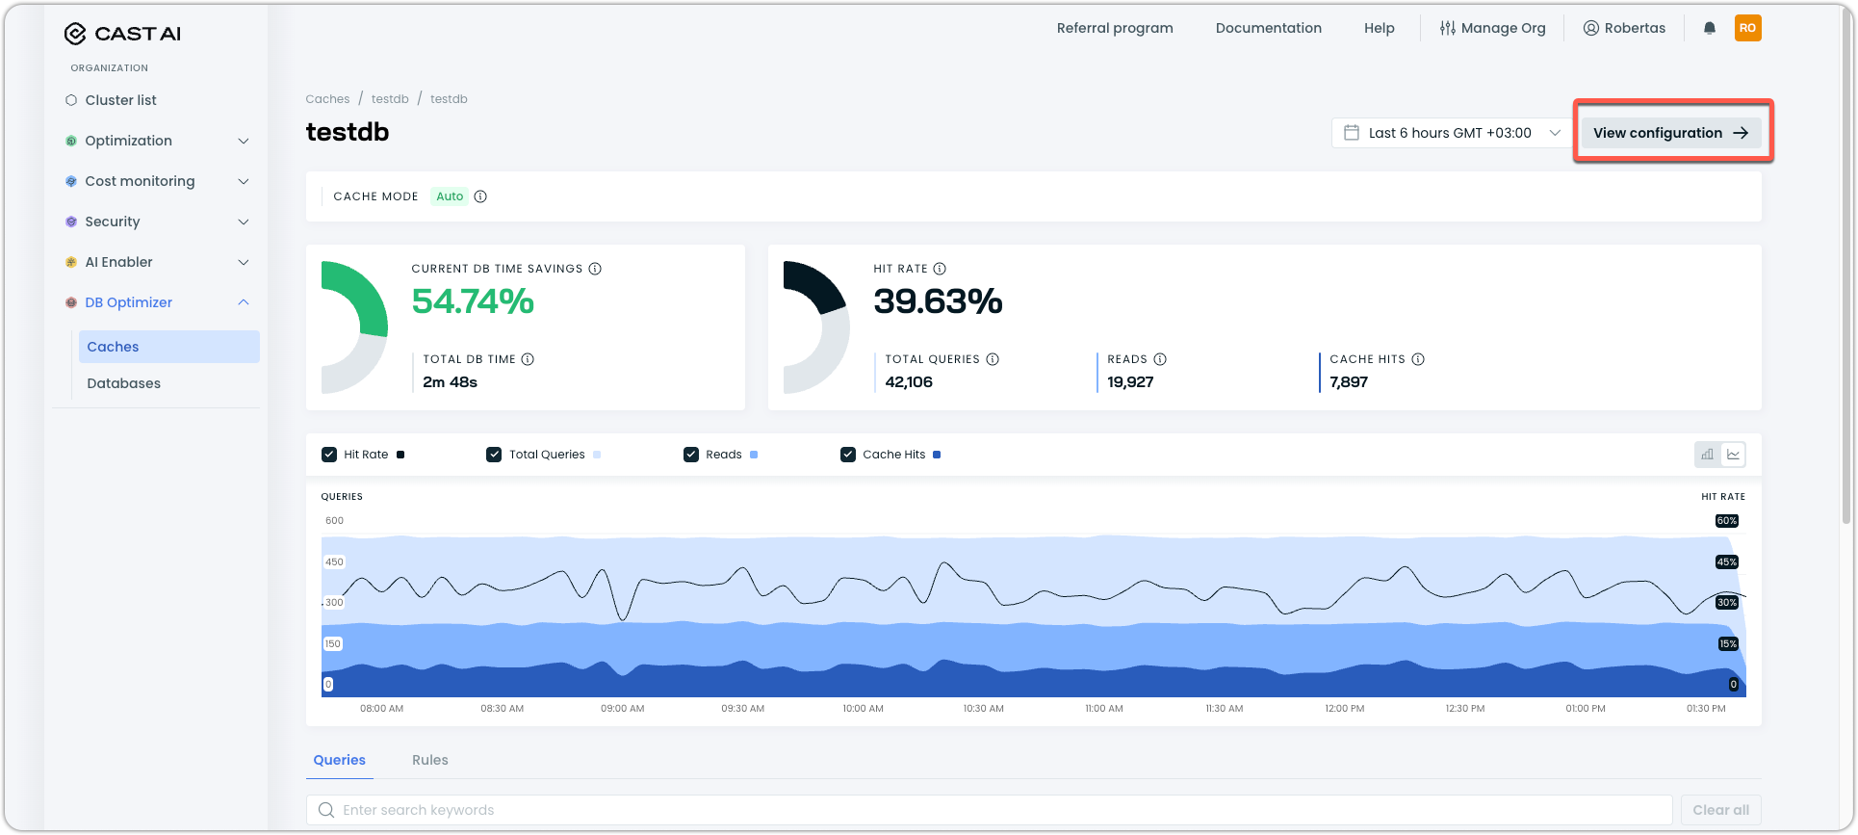Screen dimensions: 1858x835
Task: Open the notifications bell icon
Action: (1710, 28)
